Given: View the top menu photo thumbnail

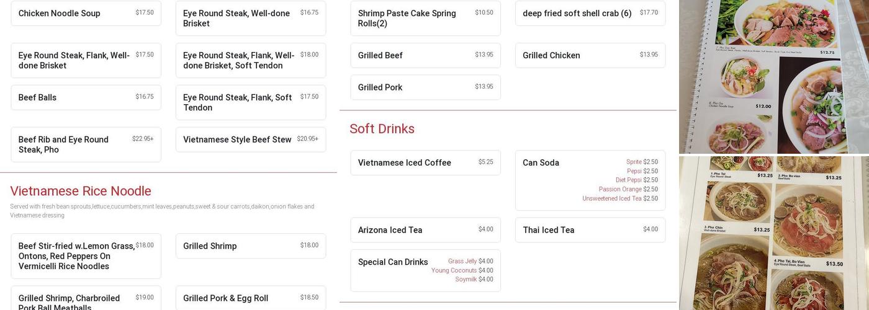Looking at the screenshot, I should 773,76.
